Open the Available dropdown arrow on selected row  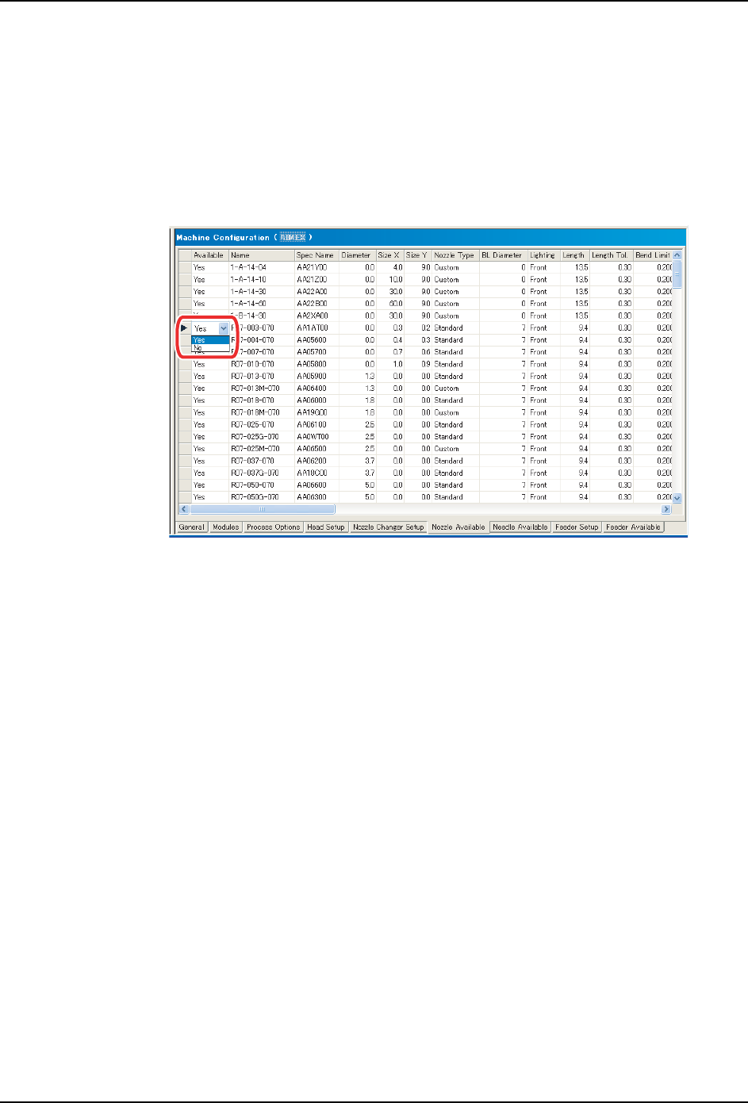coord(224,328)
